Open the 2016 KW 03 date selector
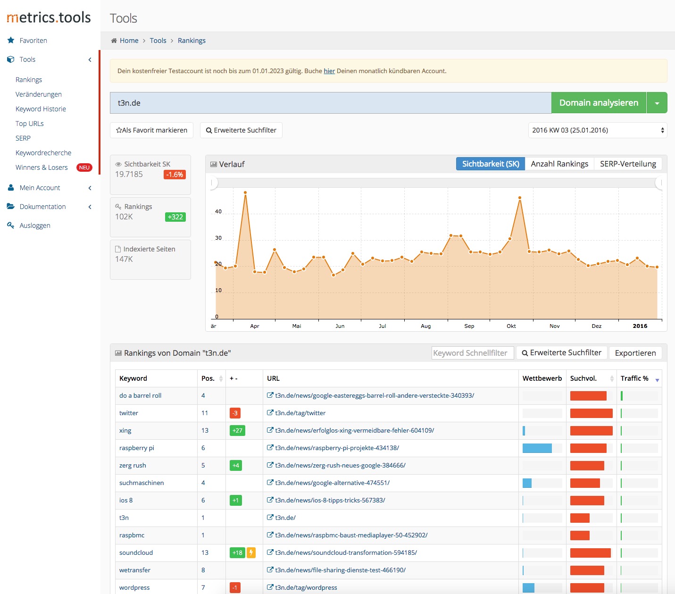The height and width of the screenshot is (594, 675). 598,130
